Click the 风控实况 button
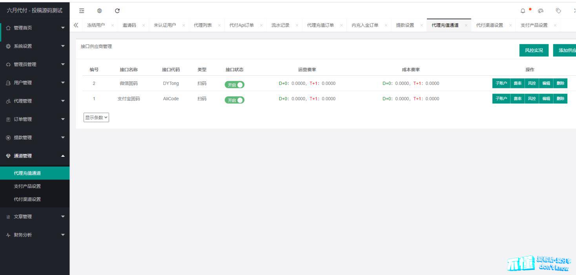The height and width of the screenshot is (275, 576). tap(534, 50)
